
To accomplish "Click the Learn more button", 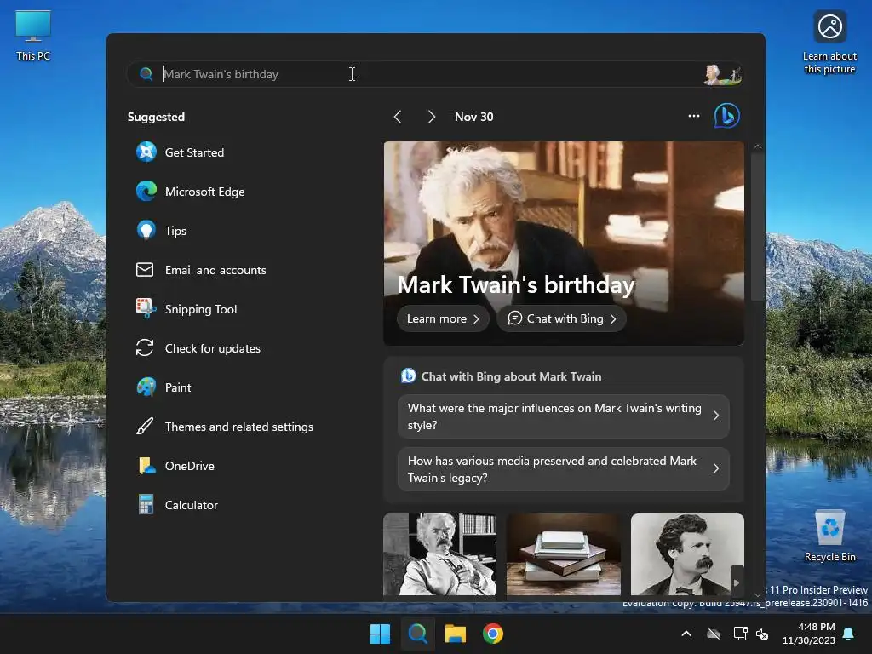I will pos(443,318).
